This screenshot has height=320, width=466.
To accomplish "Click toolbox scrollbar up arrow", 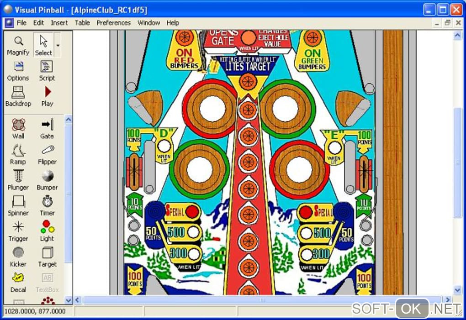I will pos(68,119).
